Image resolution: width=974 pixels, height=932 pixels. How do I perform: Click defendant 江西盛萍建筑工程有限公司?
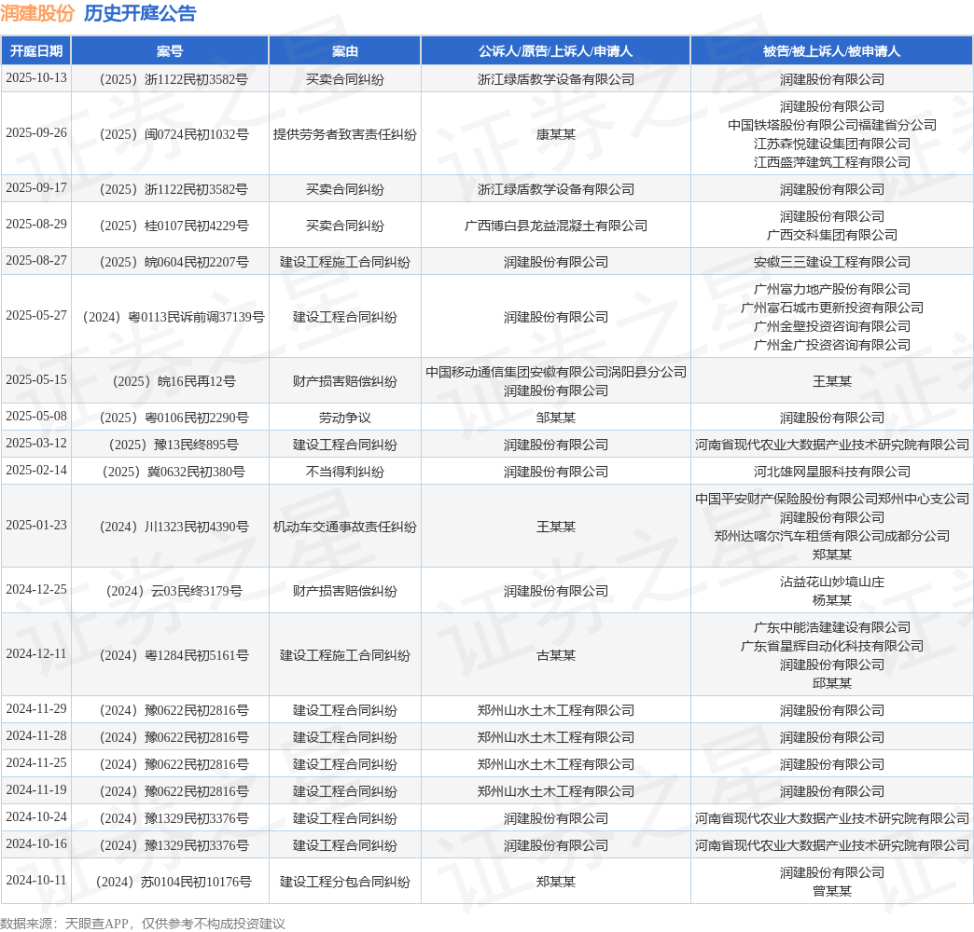[x=832, y=162]
